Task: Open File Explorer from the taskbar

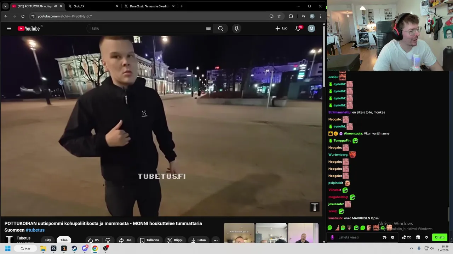Action: pos(43,248)
